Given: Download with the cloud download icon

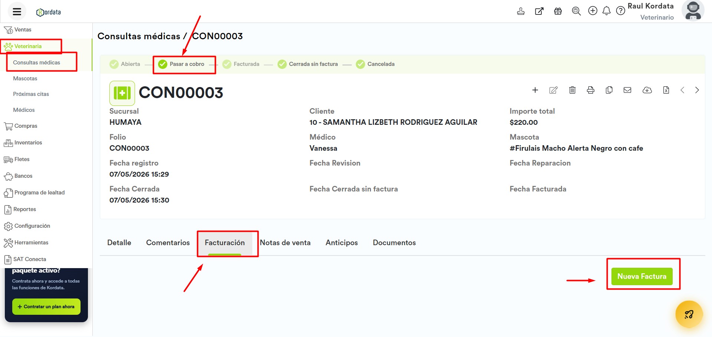Looking at the screenshot, I should coord(647,90).
